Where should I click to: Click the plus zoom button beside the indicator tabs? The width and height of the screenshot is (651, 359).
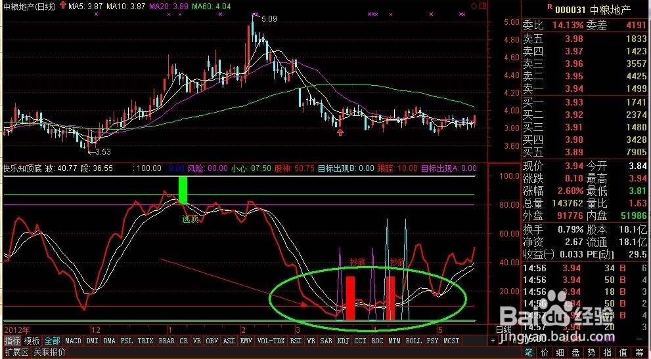493,341
